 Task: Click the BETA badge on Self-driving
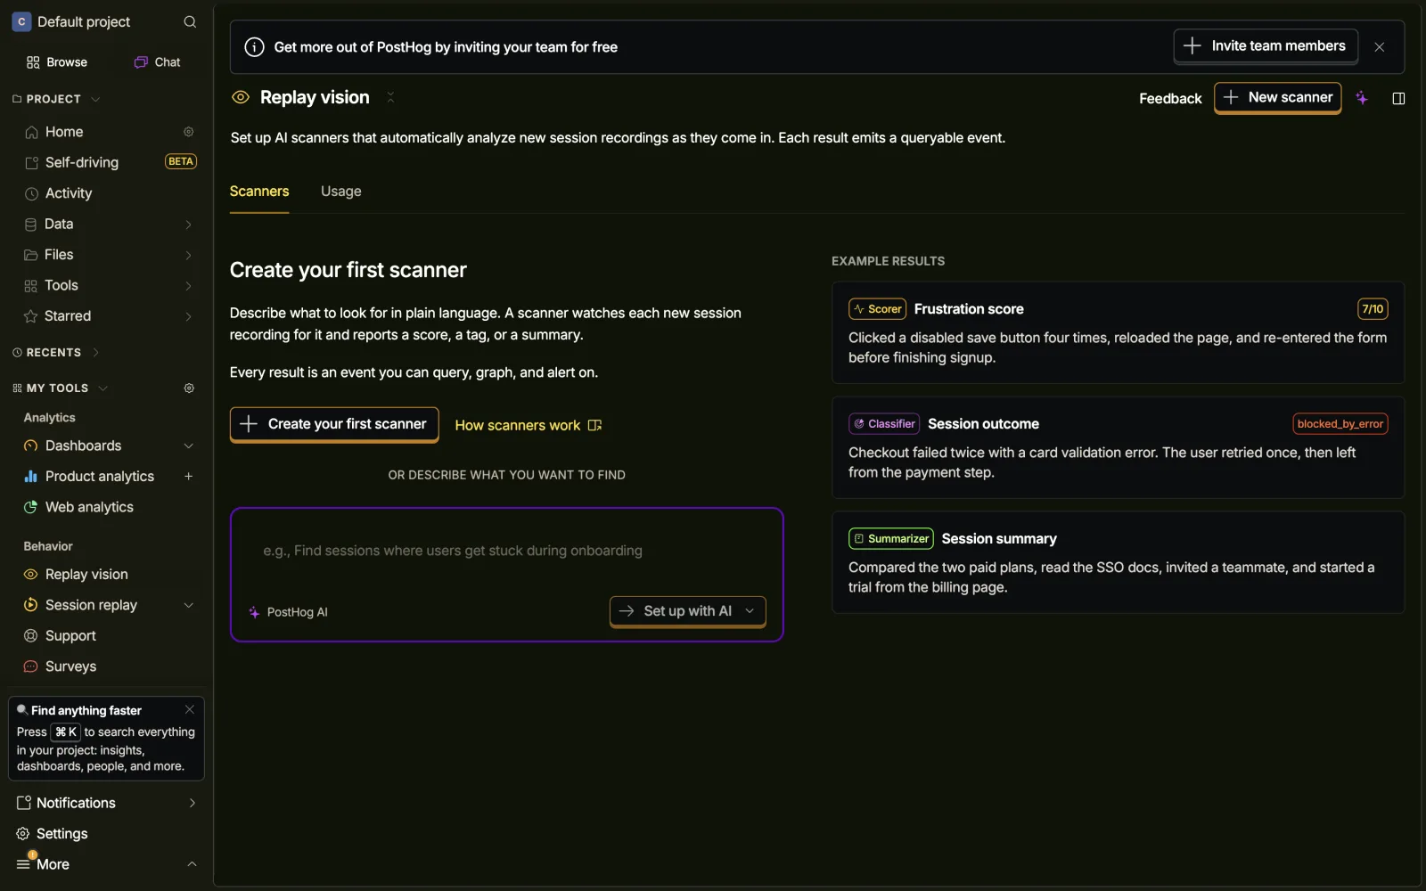click(x=181, y=161)
